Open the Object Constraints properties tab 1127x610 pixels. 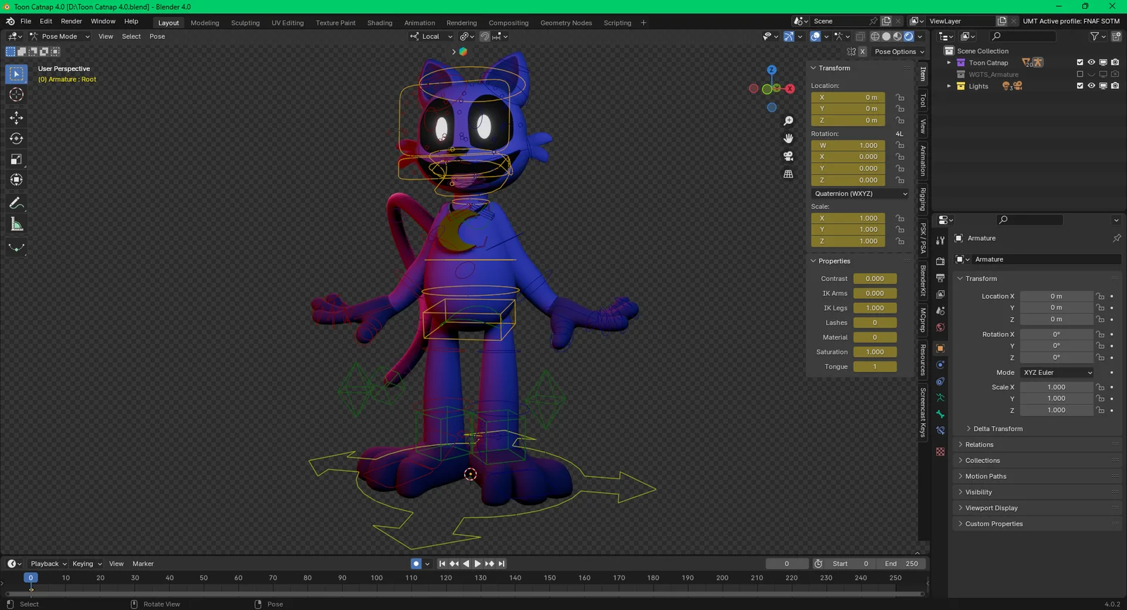click(x=940, y=382)
